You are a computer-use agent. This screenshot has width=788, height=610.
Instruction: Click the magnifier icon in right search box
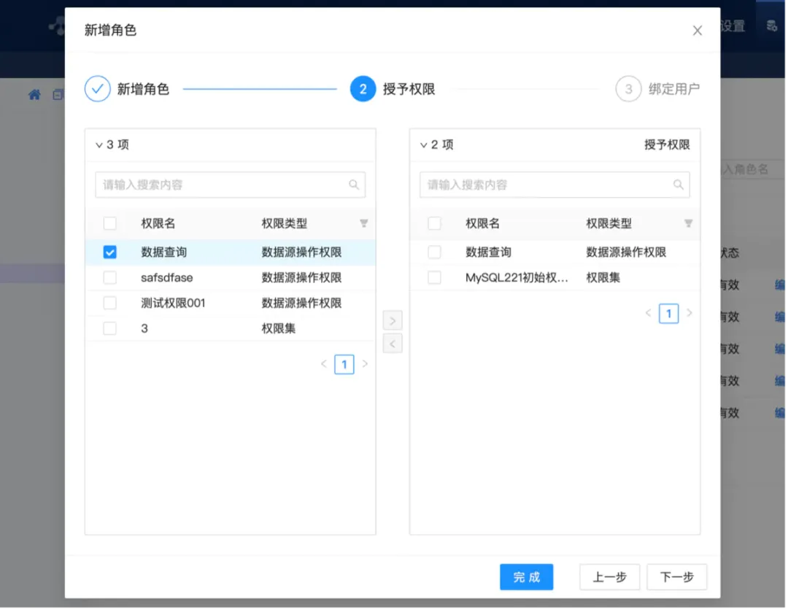(679, 185)
